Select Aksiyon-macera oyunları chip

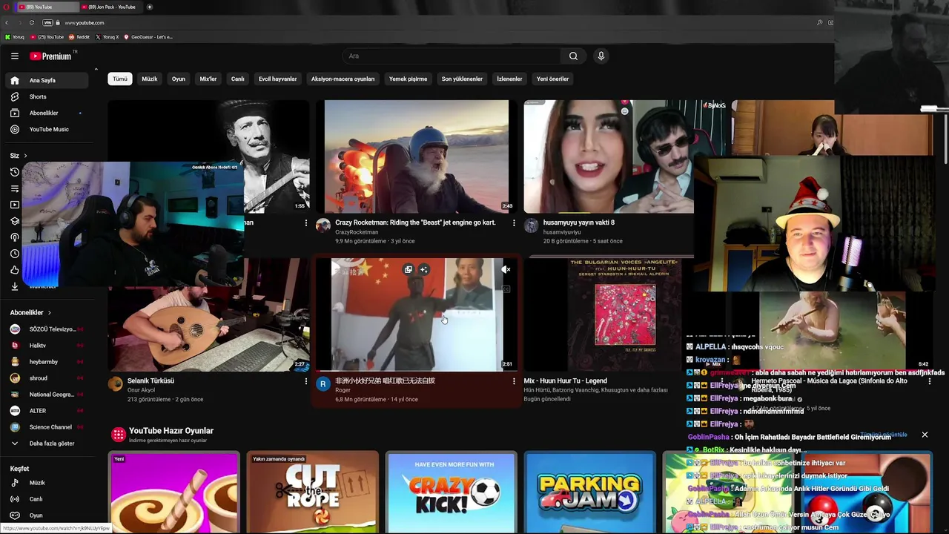343,79
